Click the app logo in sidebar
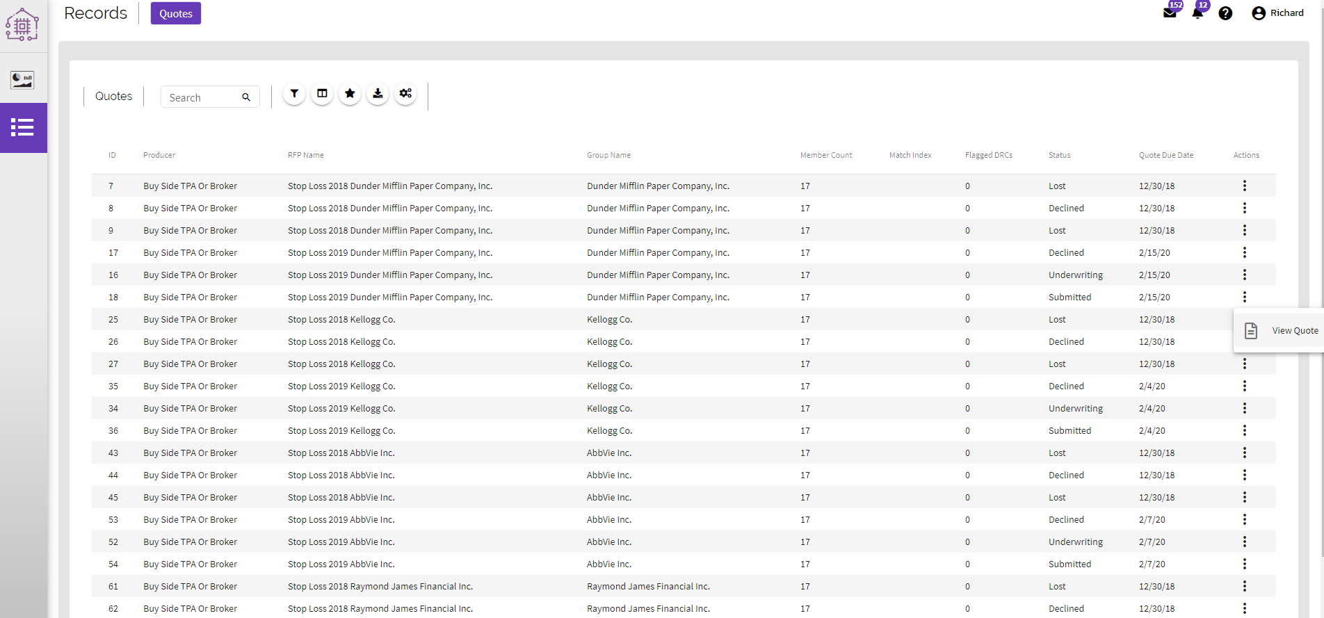The width and height of the screenshot is (1324, 618). 22,25
